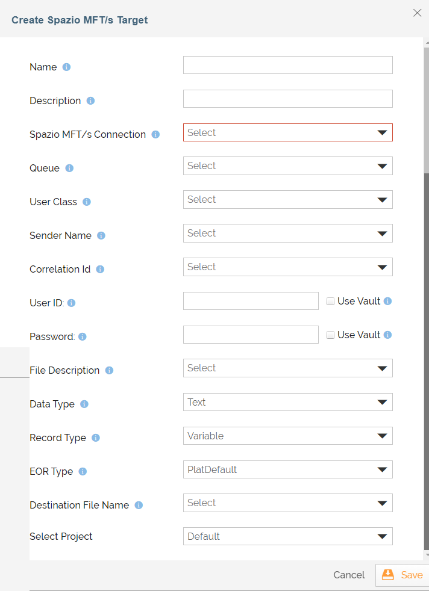The width and height of the screenshot is (429, 591).
Task: Check Use Vault for Password
Action: (331, 335)
